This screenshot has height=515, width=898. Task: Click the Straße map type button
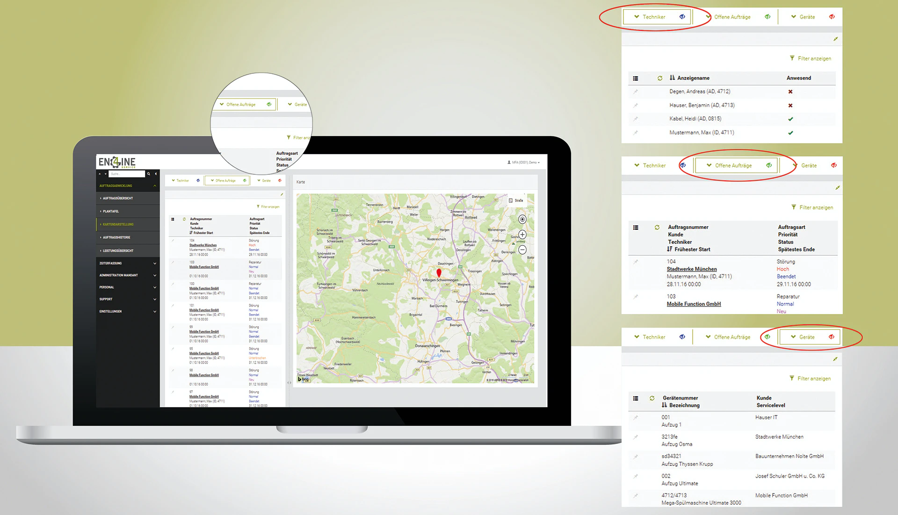click(516, 200)
